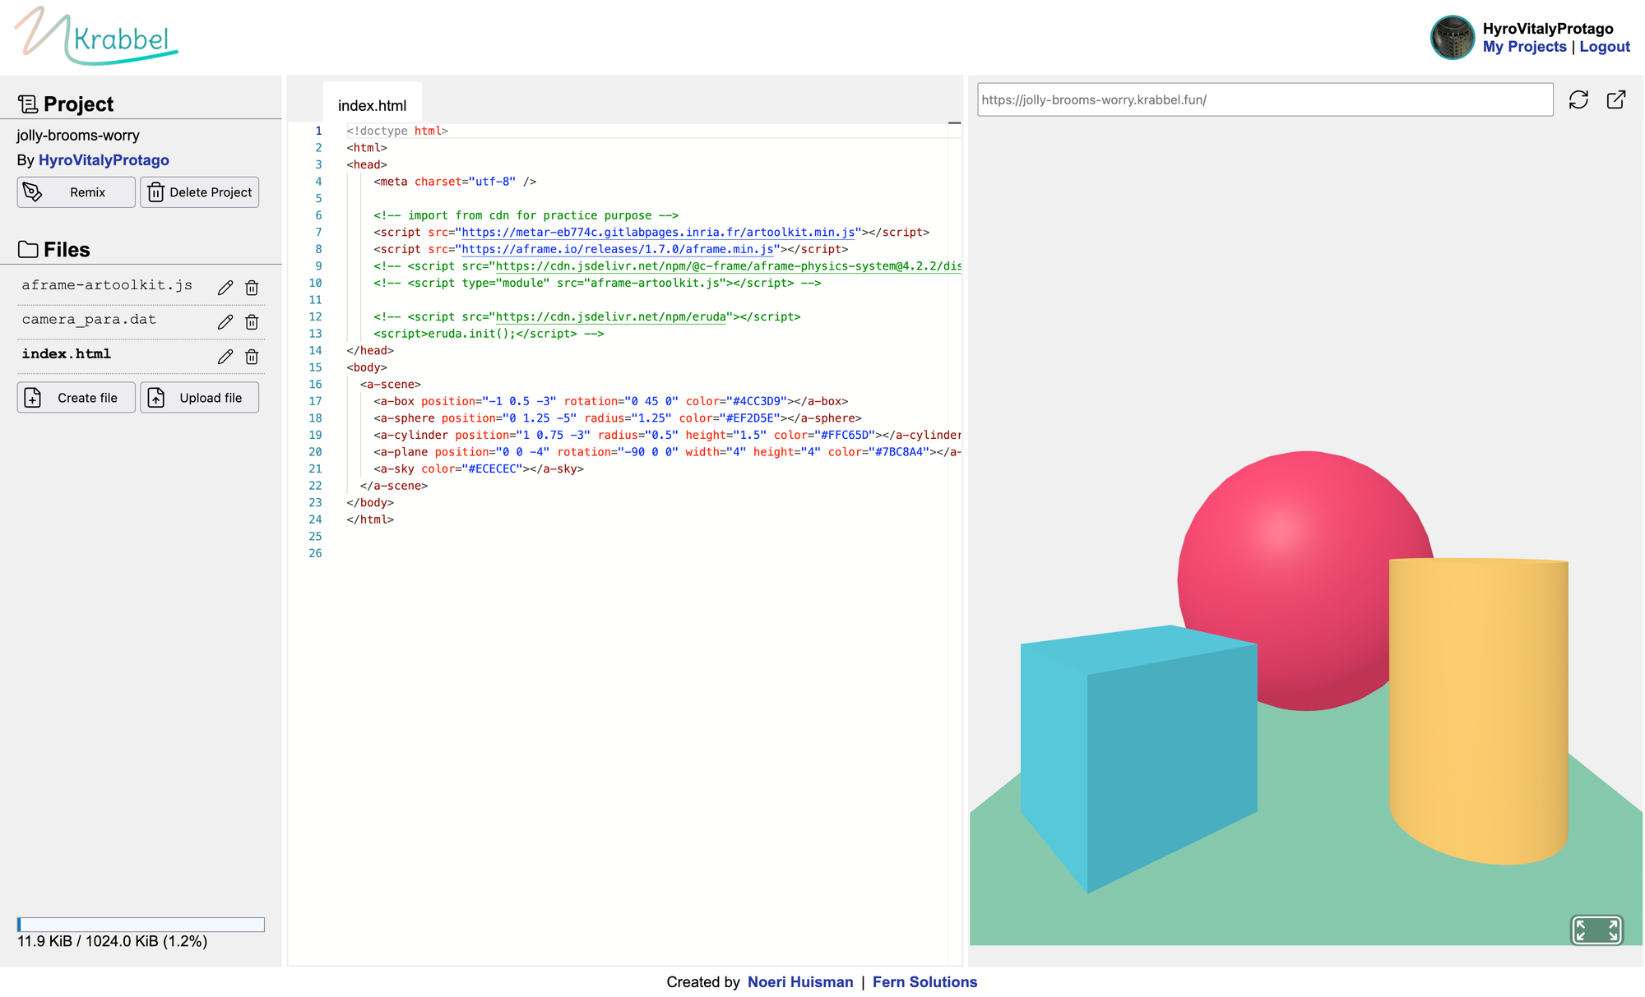This screenshot has height=997, width=1645.
Task: Open camera_para.dat in the file list
Action: 89,320
